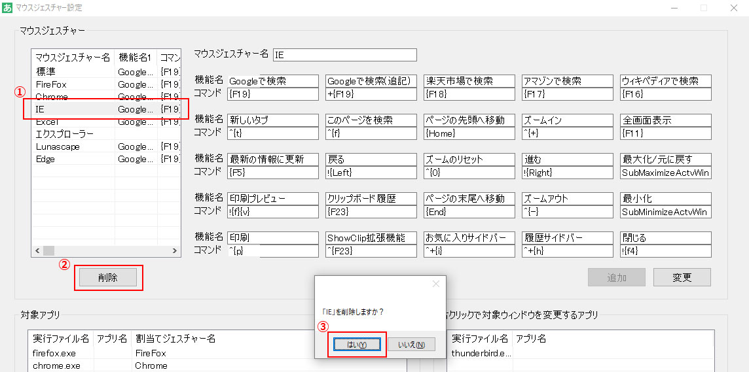Confirm deletion with はい(Y) button
The width and height of the screenshot is (749, 372).
[357, 345]
